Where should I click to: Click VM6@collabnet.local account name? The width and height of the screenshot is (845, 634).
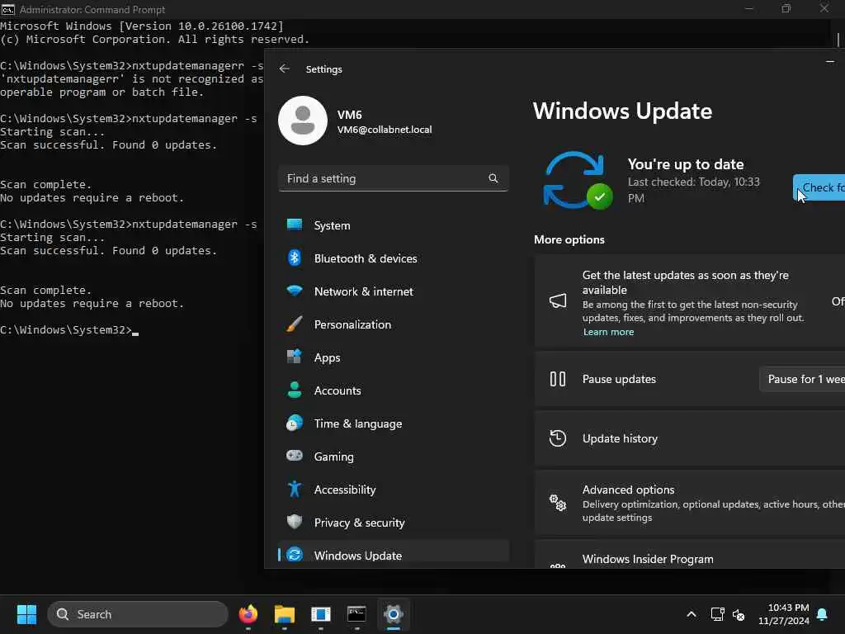point(385,130)
